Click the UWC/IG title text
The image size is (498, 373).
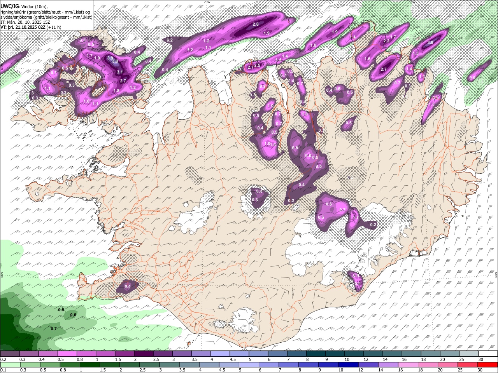[x=9, y=6]
